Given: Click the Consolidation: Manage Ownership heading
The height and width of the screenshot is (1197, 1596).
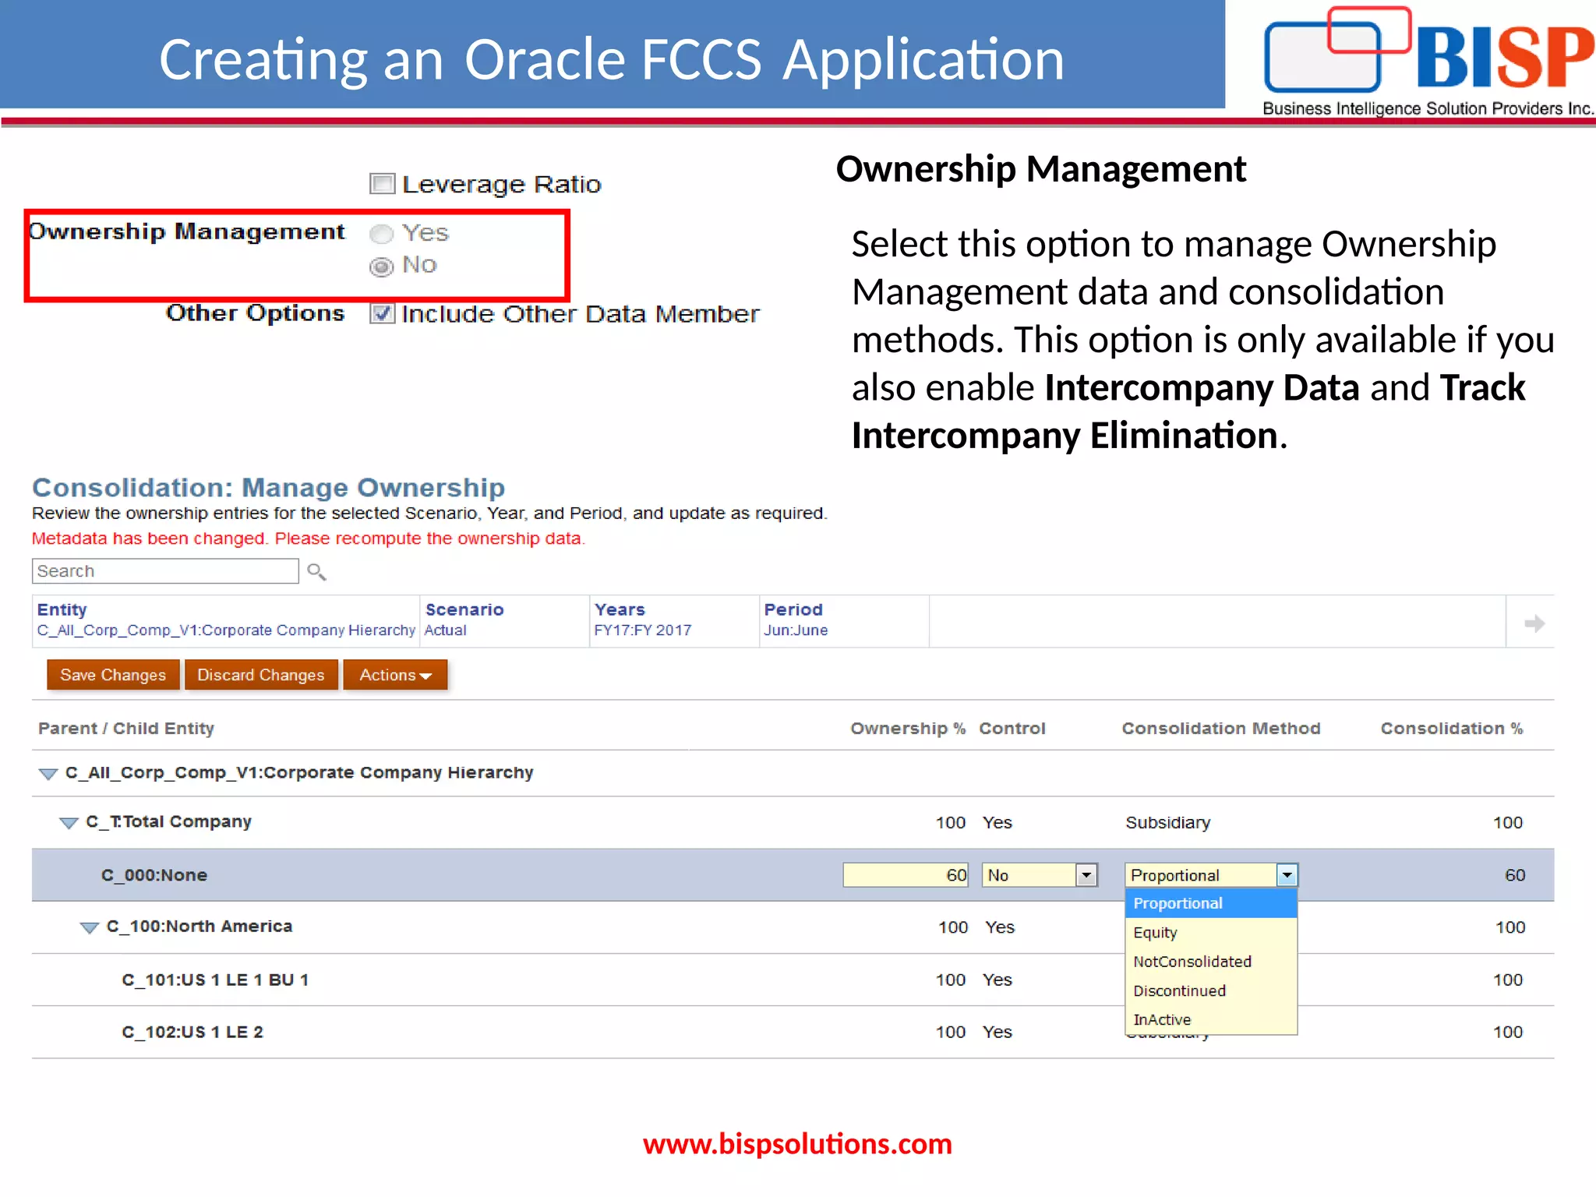Looking at the screenshot, I should click(x=269, y=488).
